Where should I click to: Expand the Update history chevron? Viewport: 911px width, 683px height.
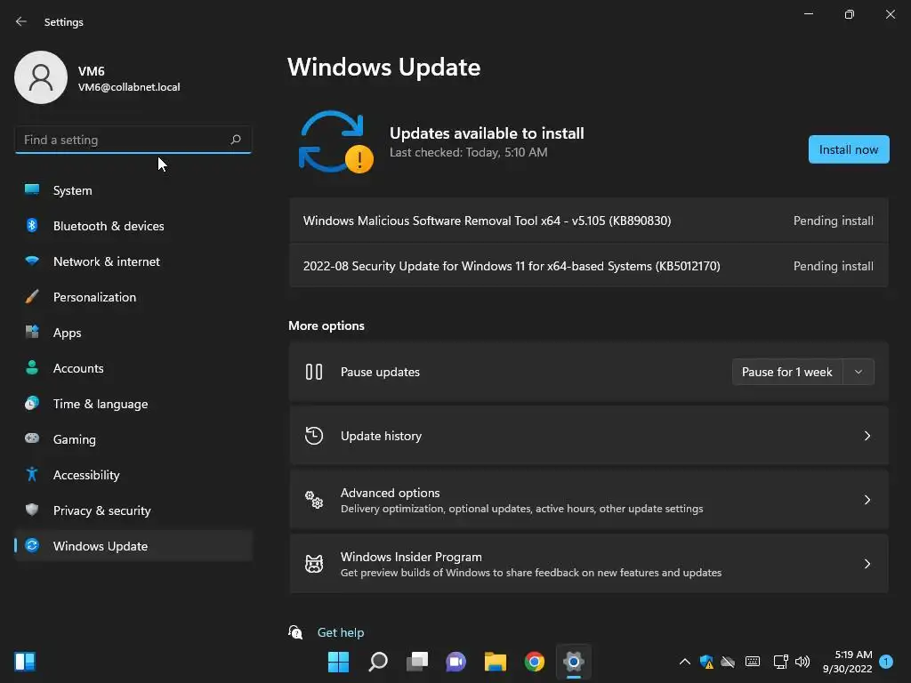pyautogui.click(x=867, y=436)
